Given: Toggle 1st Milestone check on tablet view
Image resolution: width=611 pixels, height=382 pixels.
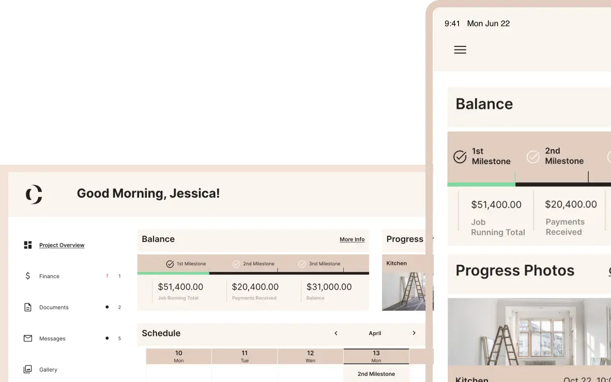Looking at the screenshot, I should (460, 156).
